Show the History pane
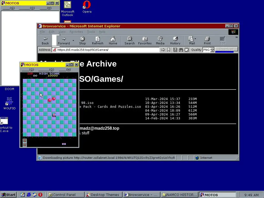 175,40
